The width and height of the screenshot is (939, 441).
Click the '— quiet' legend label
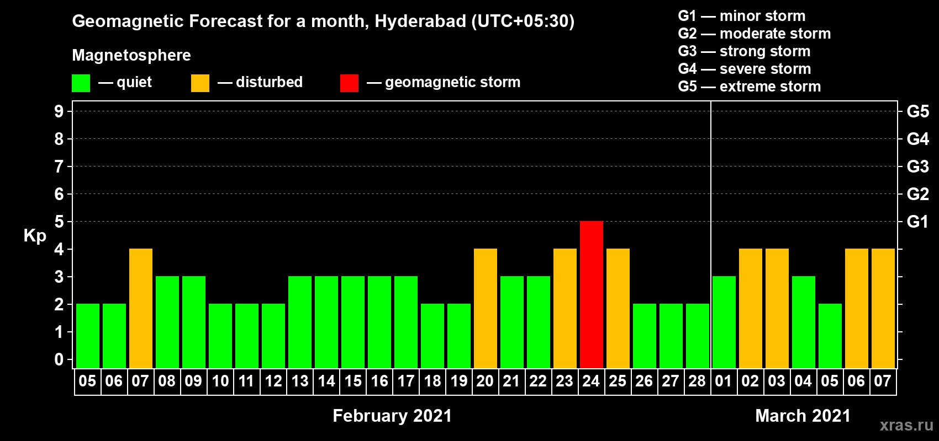pos(125,82)
